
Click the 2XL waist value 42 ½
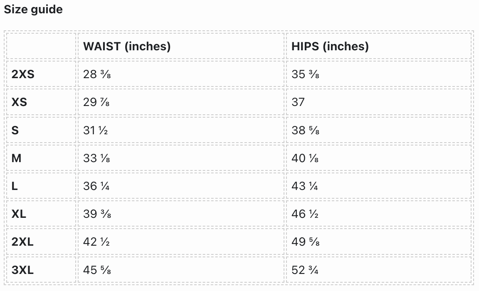(x=96, y=242)
